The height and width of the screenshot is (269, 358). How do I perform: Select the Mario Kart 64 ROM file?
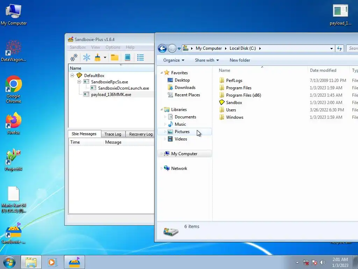click(14, 199)
